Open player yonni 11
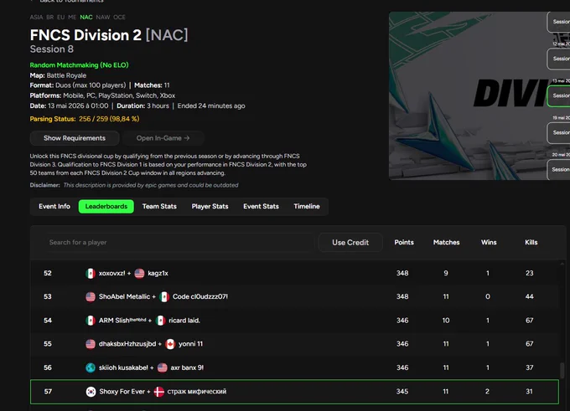Viewport: 570px width, 411px height. click(190, 344)
